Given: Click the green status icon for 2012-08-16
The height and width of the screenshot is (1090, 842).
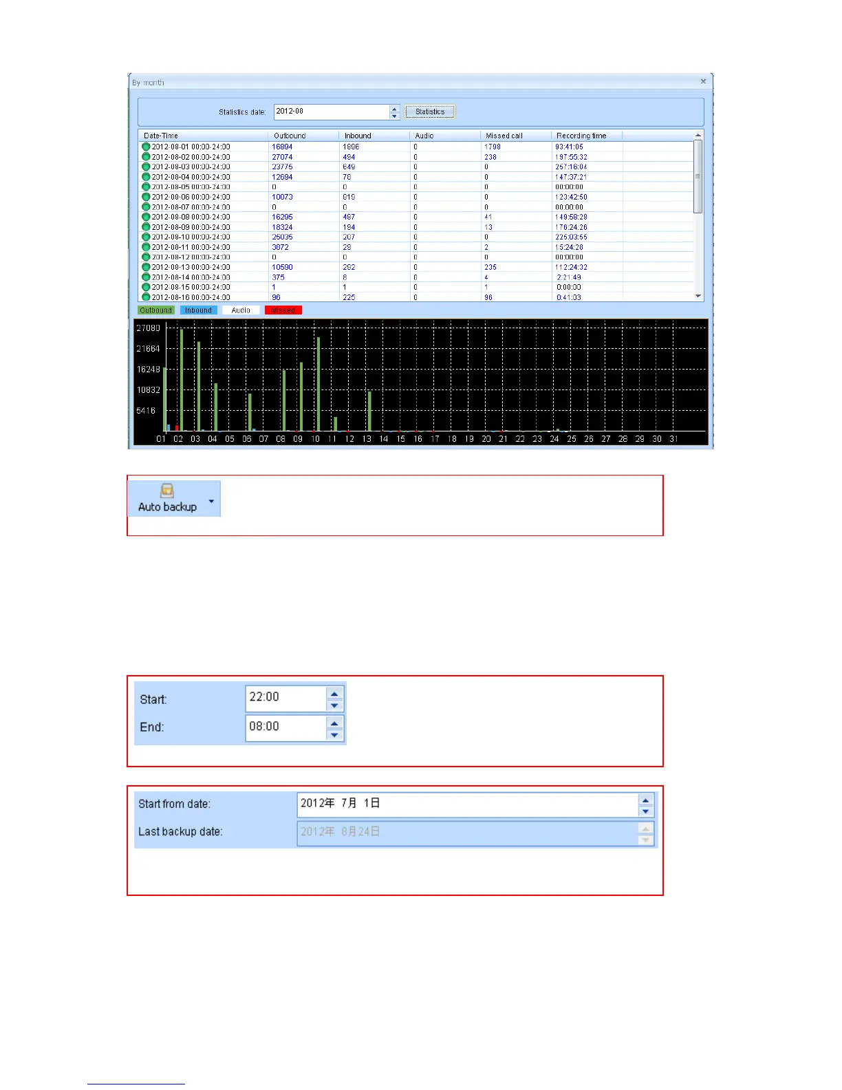Looking at the screenshot, I should pos(146,297).
